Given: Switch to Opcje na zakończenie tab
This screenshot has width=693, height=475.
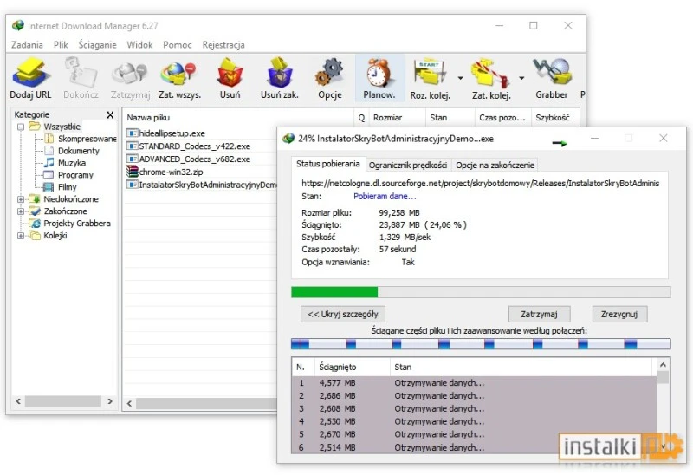Looking at the screenshot, I should [x=495, y=165].
